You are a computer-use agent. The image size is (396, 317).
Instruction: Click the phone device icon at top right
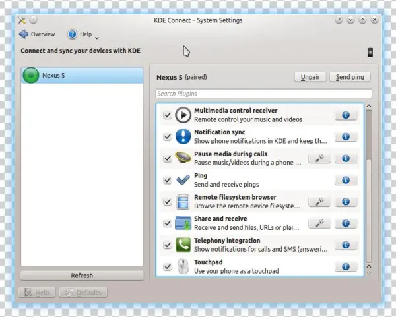[x=370, y=52]
